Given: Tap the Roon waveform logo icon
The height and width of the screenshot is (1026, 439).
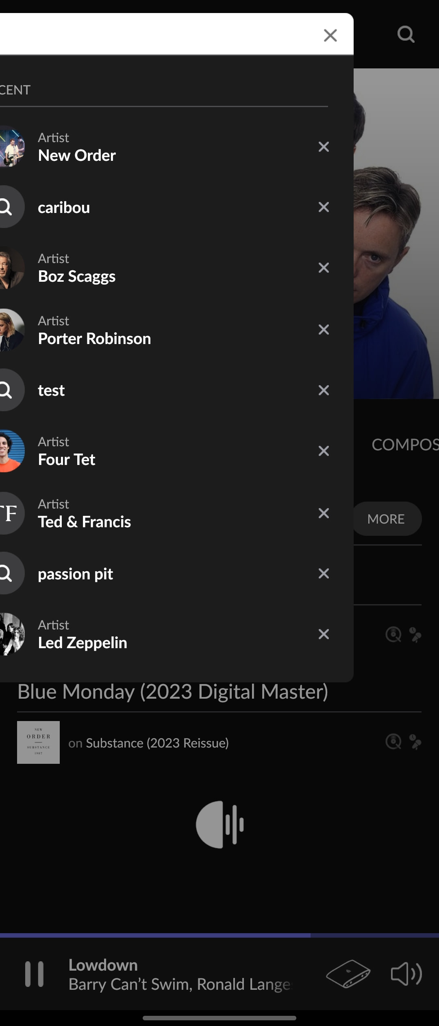Looking at the screenshot, I should (x=219, y=824).
